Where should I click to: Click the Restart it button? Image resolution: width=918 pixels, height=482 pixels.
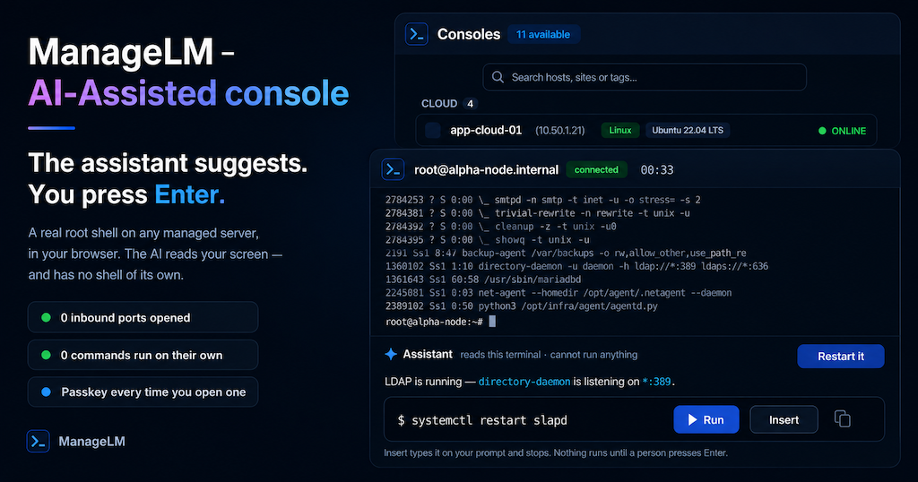(840, 357)
